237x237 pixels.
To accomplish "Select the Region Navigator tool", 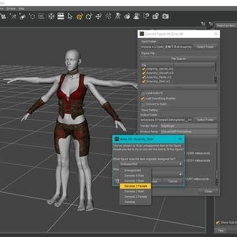I will tap(136, 16).
